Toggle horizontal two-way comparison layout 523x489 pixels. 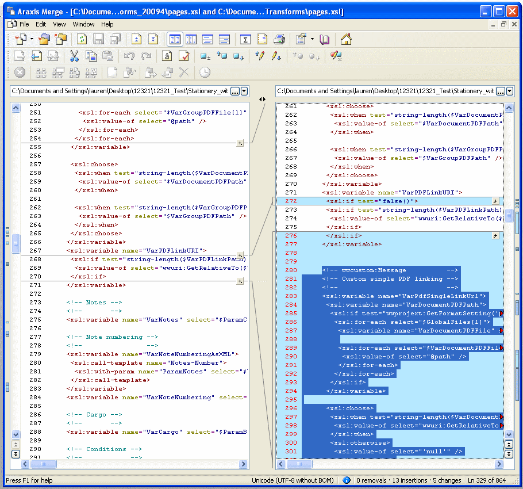pyautogui.click(x=207, y=40)
